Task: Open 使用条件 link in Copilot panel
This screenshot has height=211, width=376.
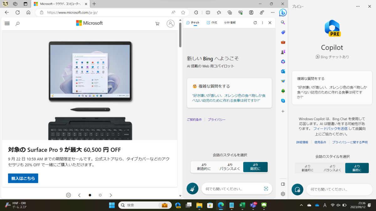Action: (320, 142)
